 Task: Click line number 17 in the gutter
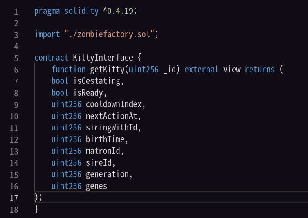click(14, 198)
